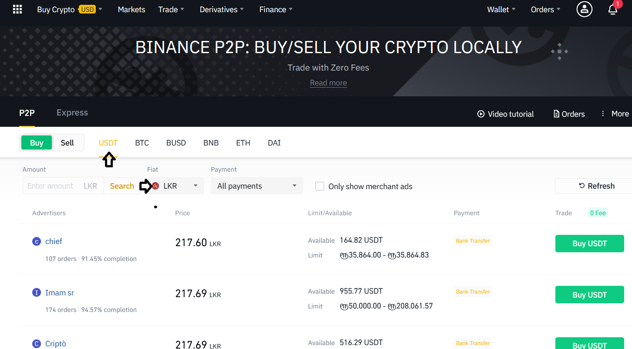Click Buy USDT for chief's offer
Viewport: 632px width, 349px height.
589,244
